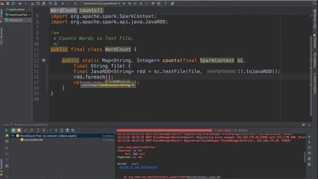Navigate back using the blue arrow icon

pyautogui.click(x=63, y=3)
